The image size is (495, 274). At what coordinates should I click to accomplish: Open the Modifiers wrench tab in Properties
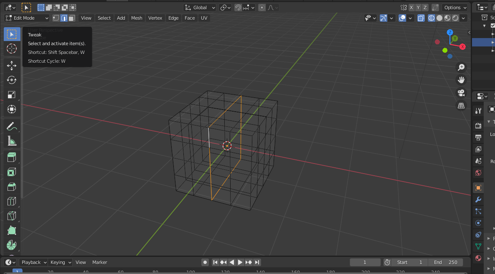478,200
